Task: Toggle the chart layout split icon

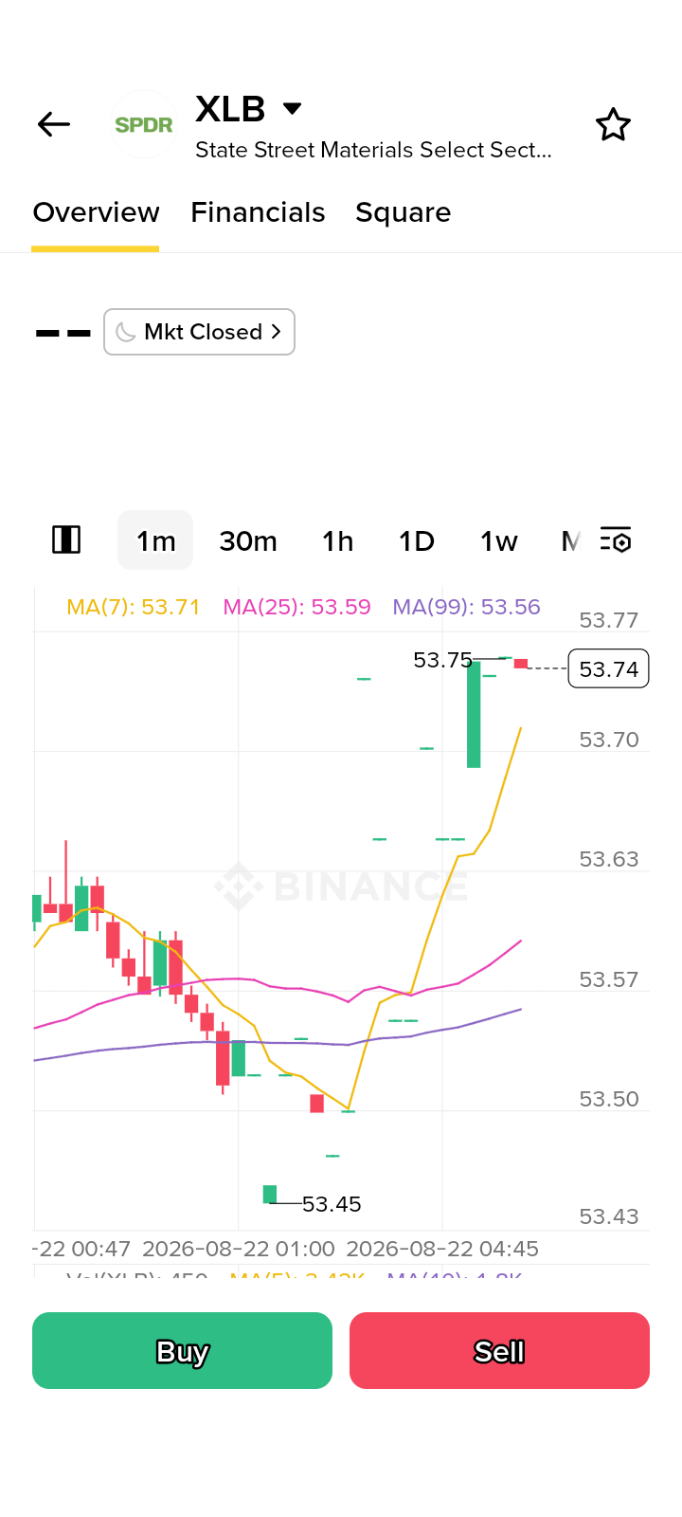Action: (x=66, y=539)
